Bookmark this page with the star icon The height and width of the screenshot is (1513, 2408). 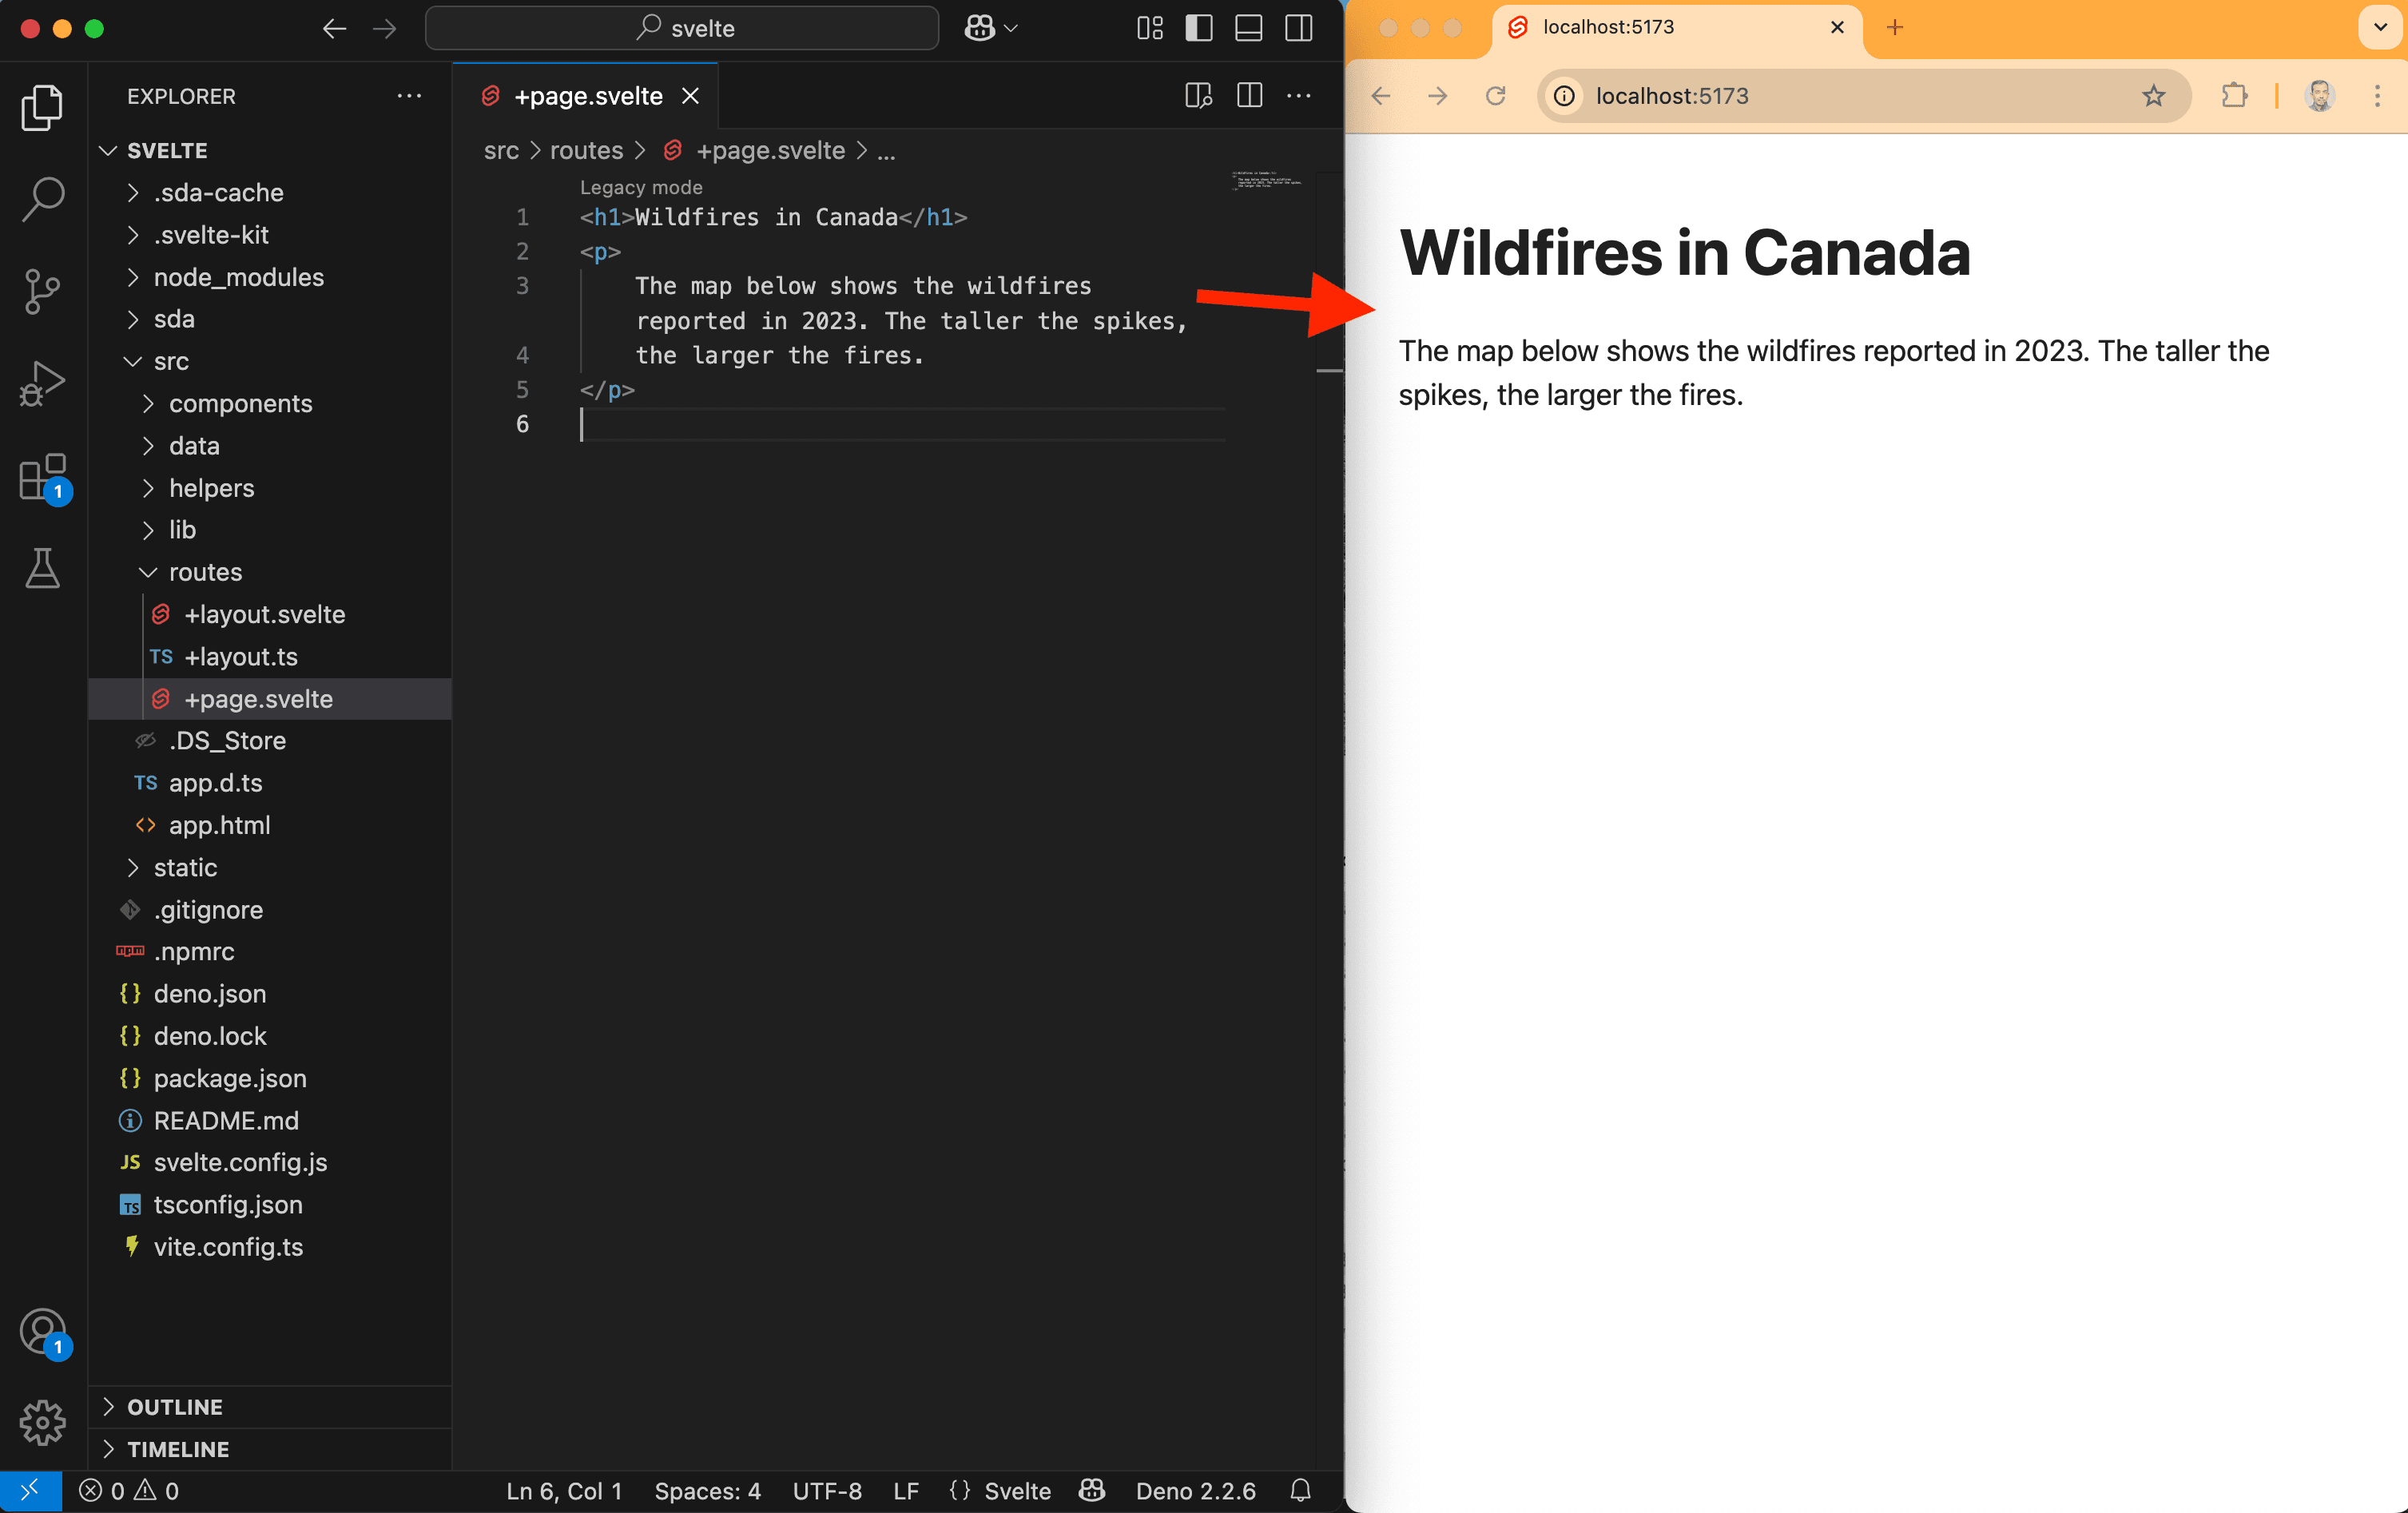2153,96
